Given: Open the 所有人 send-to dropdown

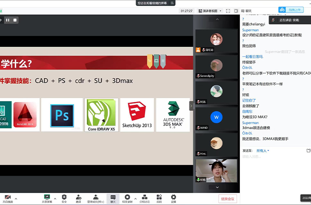Looking at the screenshot, I should pos(263,151).
